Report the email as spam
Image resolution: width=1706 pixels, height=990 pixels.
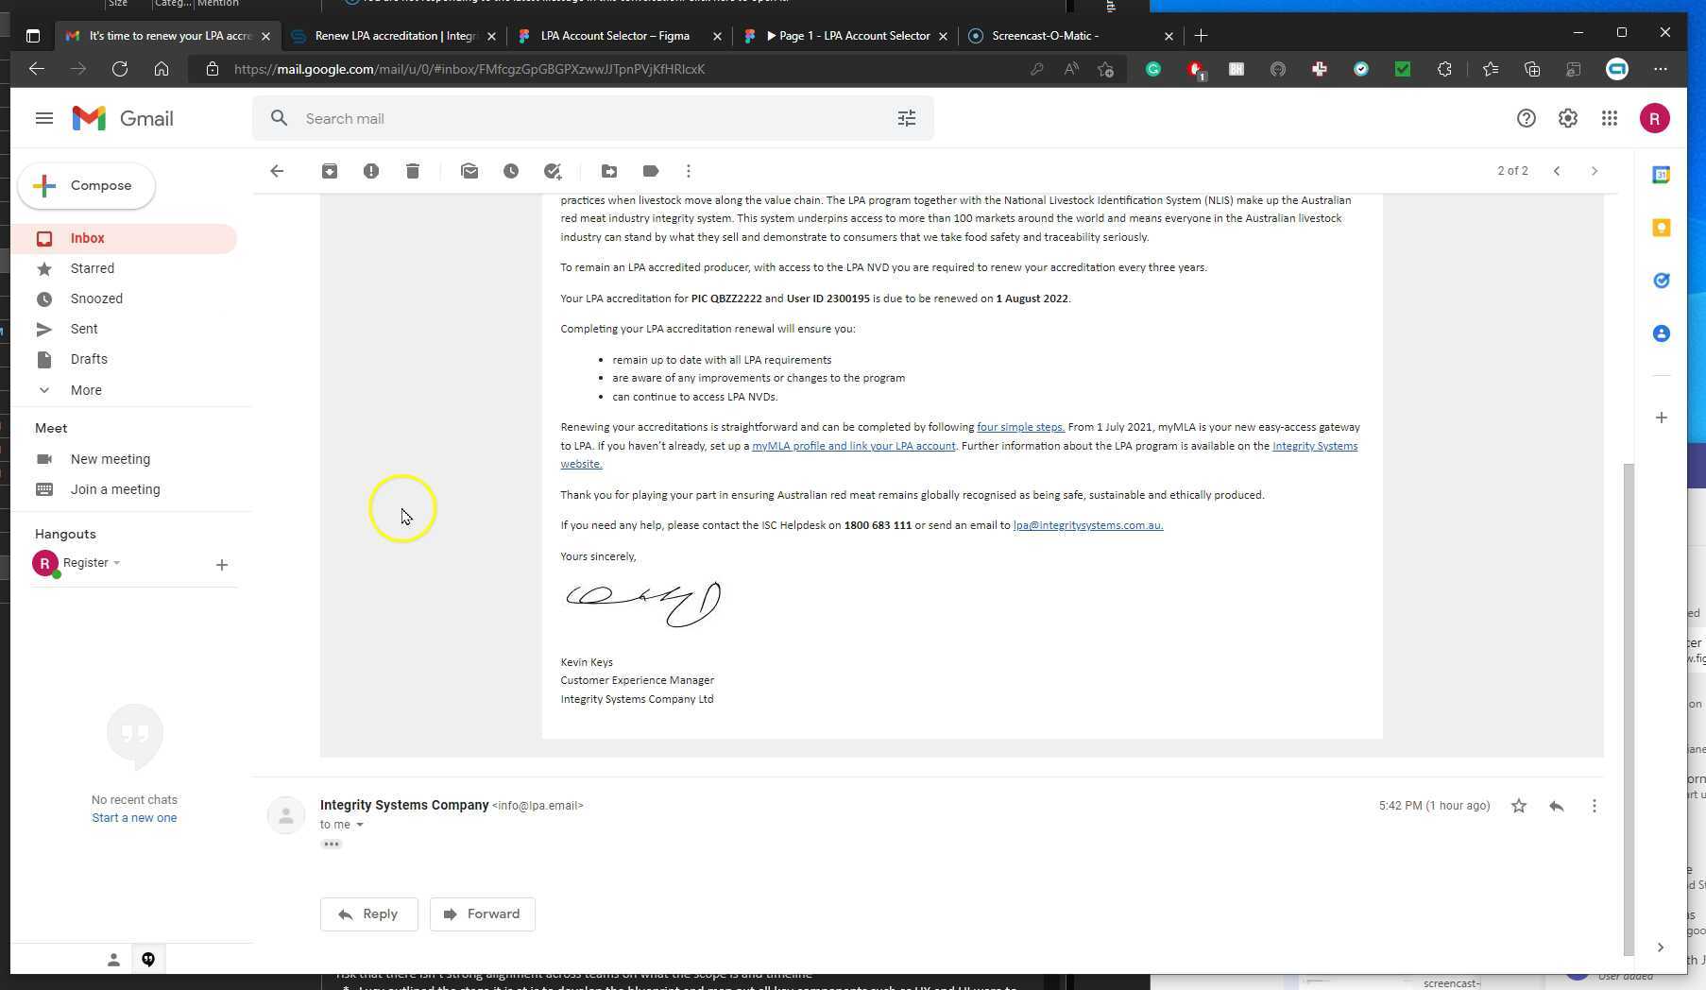(371, 171)
